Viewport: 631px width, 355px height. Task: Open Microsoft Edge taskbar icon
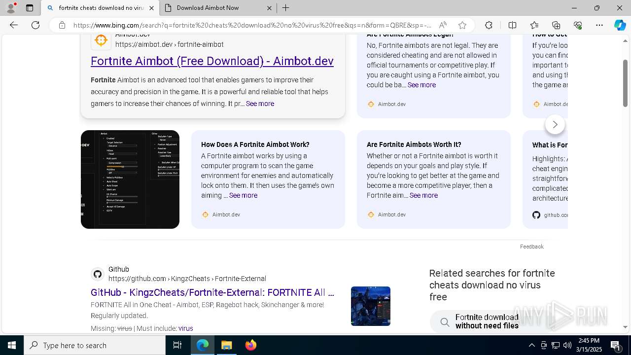pos(203,345)
